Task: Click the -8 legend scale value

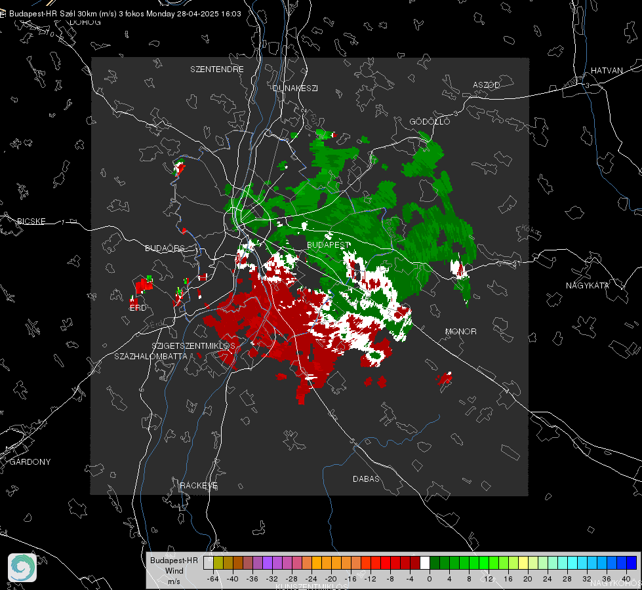Action: point(390,579)
